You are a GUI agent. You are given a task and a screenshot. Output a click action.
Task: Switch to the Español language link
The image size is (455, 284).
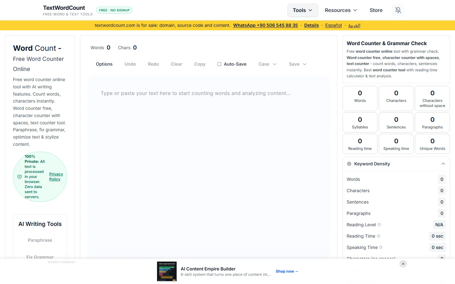(333, 25)
